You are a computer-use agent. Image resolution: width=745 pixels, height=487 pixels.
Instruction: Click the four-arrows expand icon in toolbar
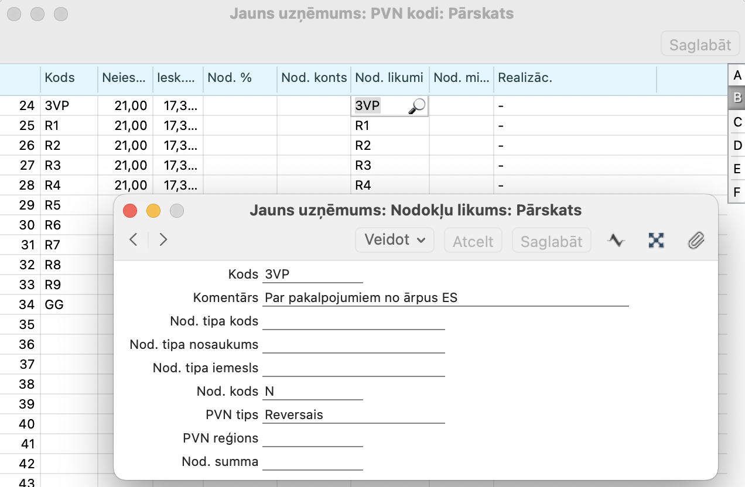point(656,240)
